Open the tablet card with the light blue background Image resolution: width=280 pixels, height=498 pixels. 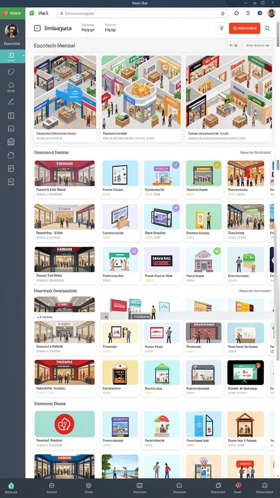click(120, 179)
